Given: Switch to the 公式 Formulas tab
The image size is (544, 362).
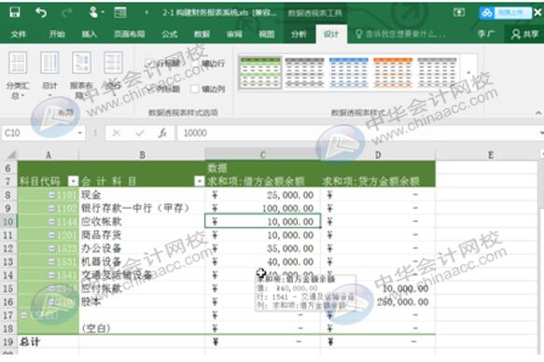Looking at the screenshot, I should point(169,34).
